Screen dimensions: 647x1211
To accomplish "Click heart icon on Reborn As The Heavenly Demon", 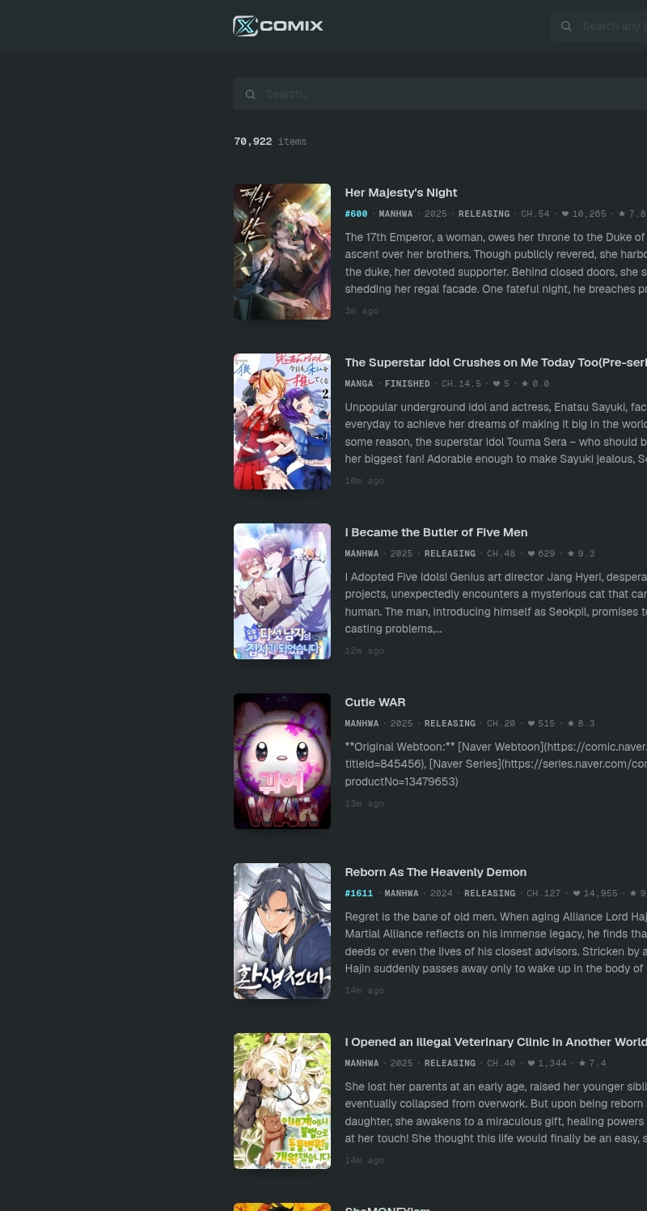I will pyautogui.click(x=577, y=894).
